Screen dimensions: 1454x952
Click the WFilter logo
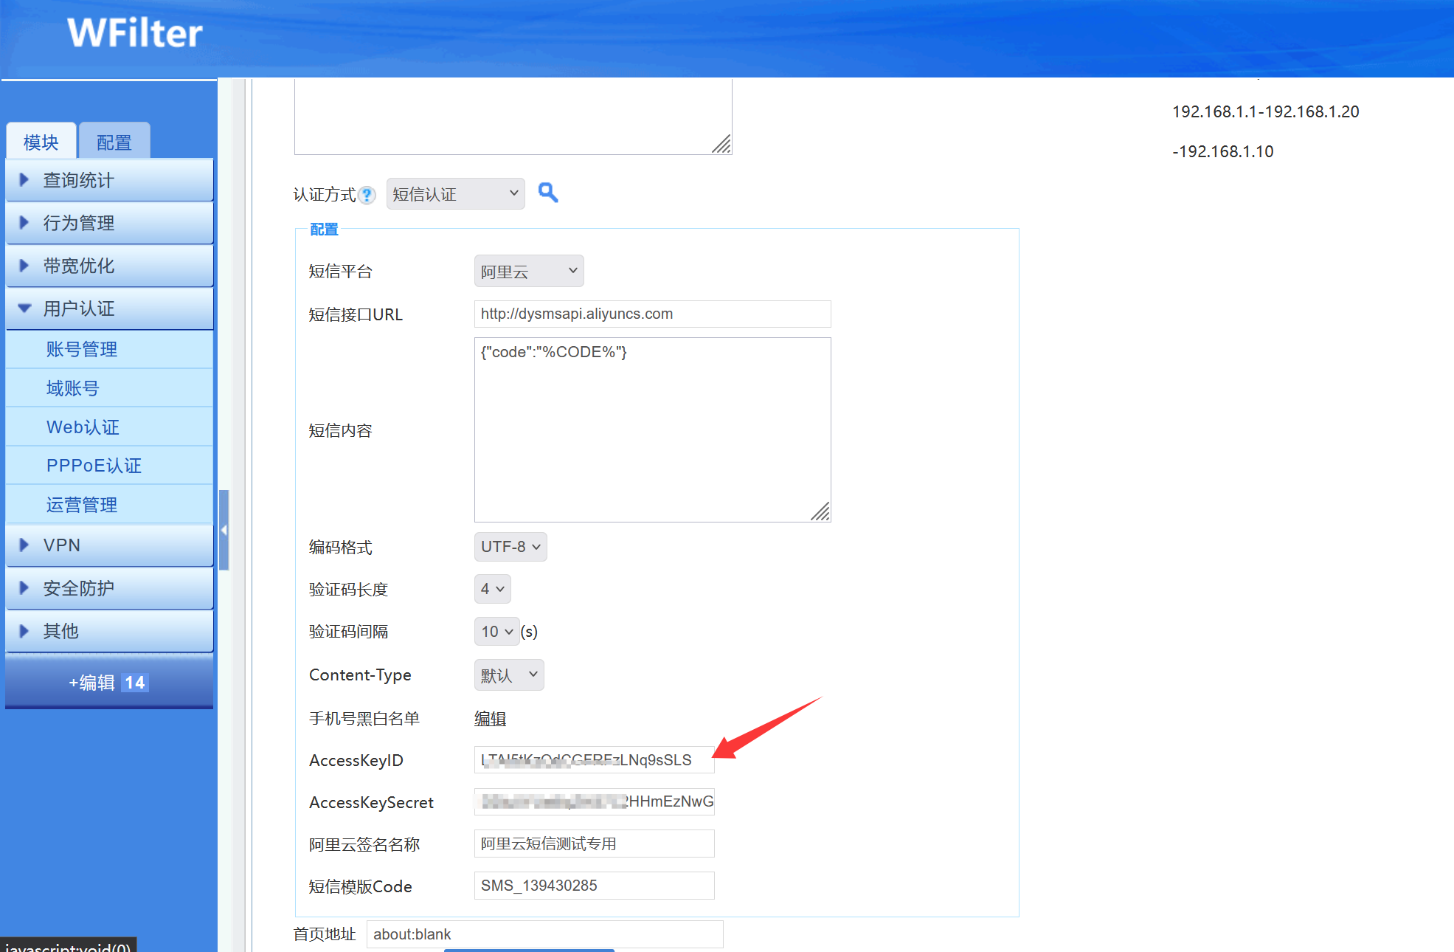135,33
